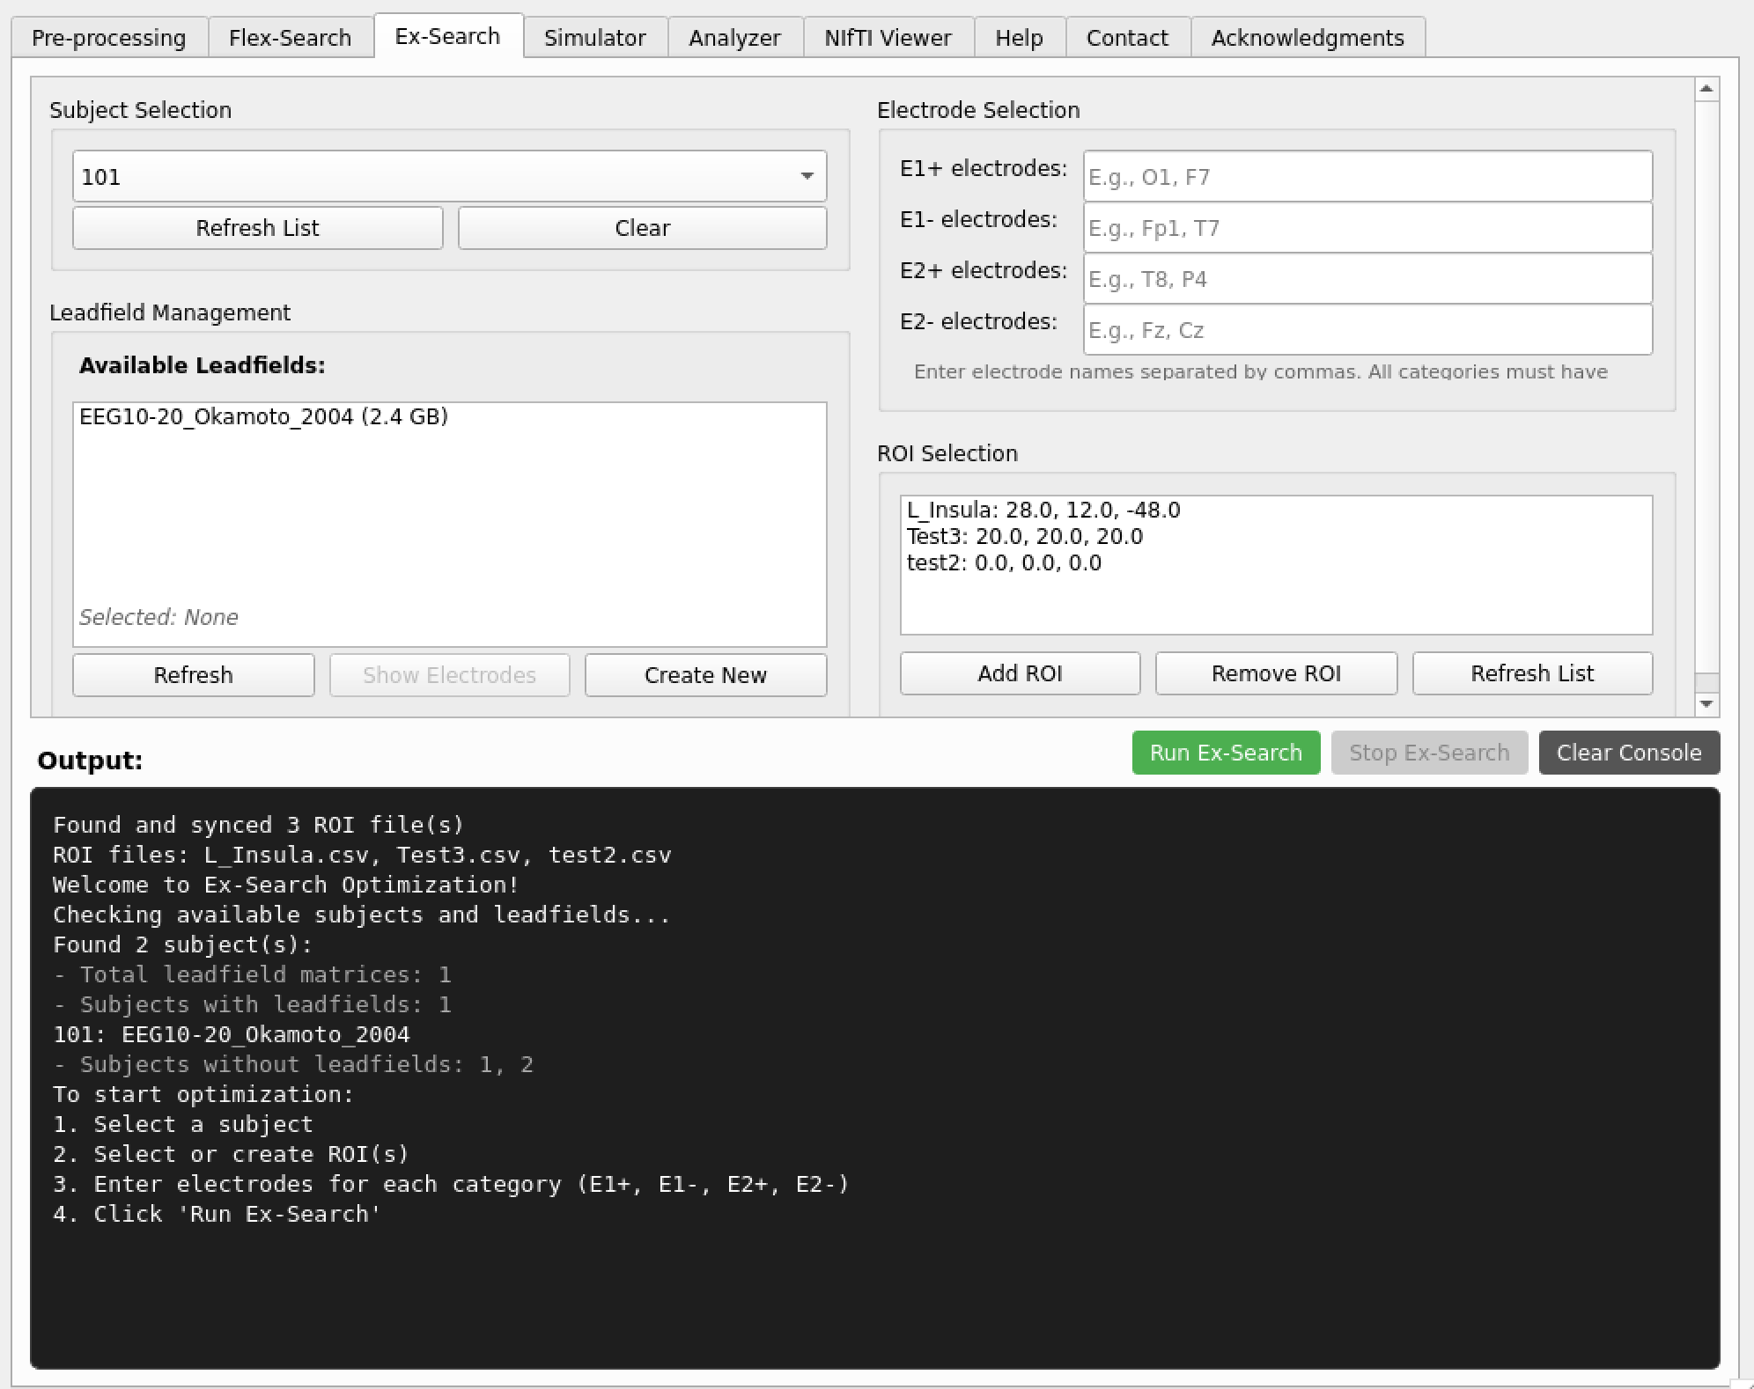Select the Ex-Search tab
1754x1389 pixels.
[x=448, y=36]
